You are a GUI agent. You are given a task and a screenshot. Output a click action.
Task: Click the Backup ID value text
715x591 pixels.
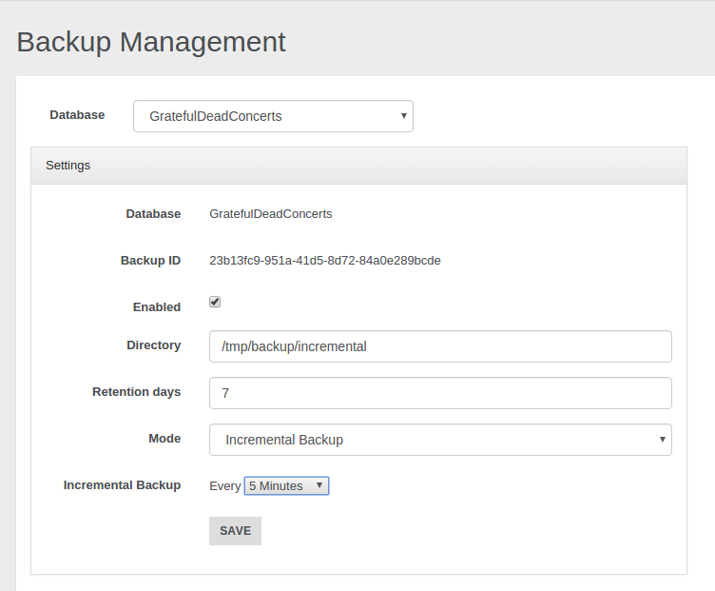tap(324, 260)
